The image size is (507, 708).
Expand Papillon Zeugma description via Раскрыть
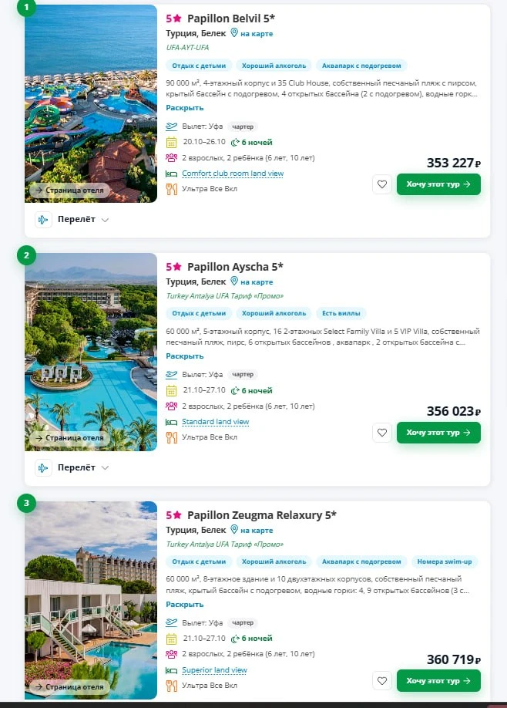tap(184, 604)
